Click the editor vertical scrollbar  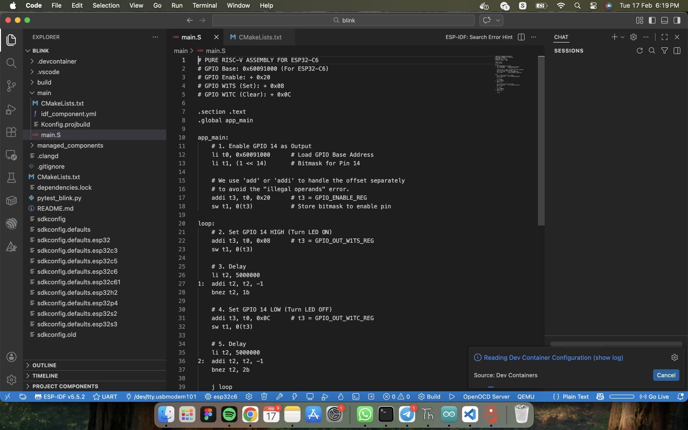[541, 141]
